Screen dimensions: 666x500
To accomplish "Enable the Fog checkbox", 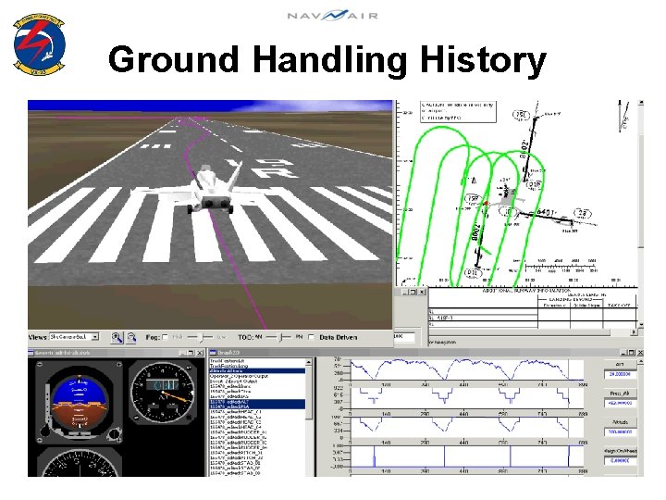I will pos(166,337).
